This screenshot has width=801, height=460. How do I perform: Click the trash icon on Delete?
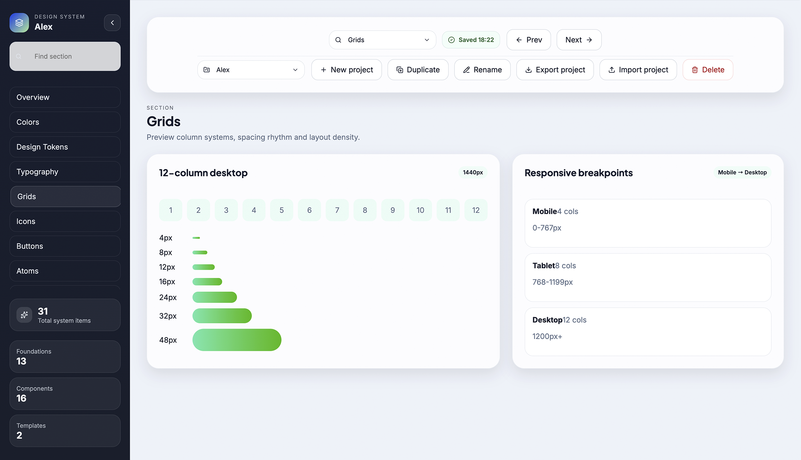[695, 70]
